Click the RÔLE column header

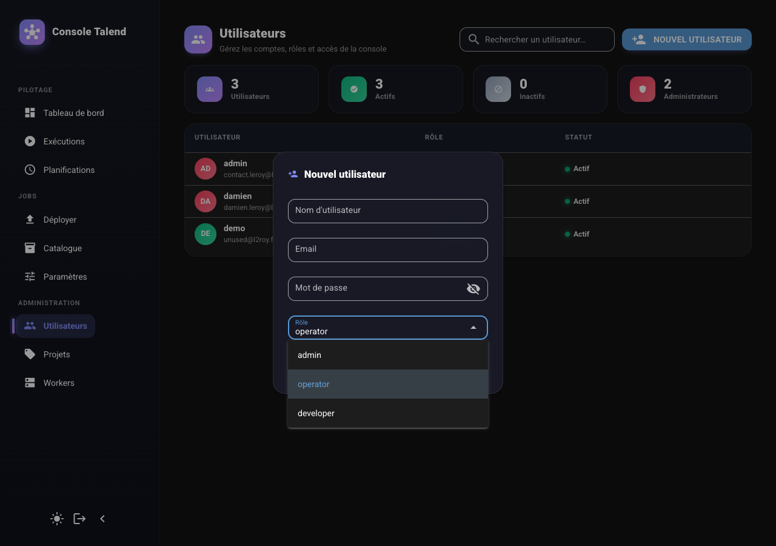click(x=434, y=137)
